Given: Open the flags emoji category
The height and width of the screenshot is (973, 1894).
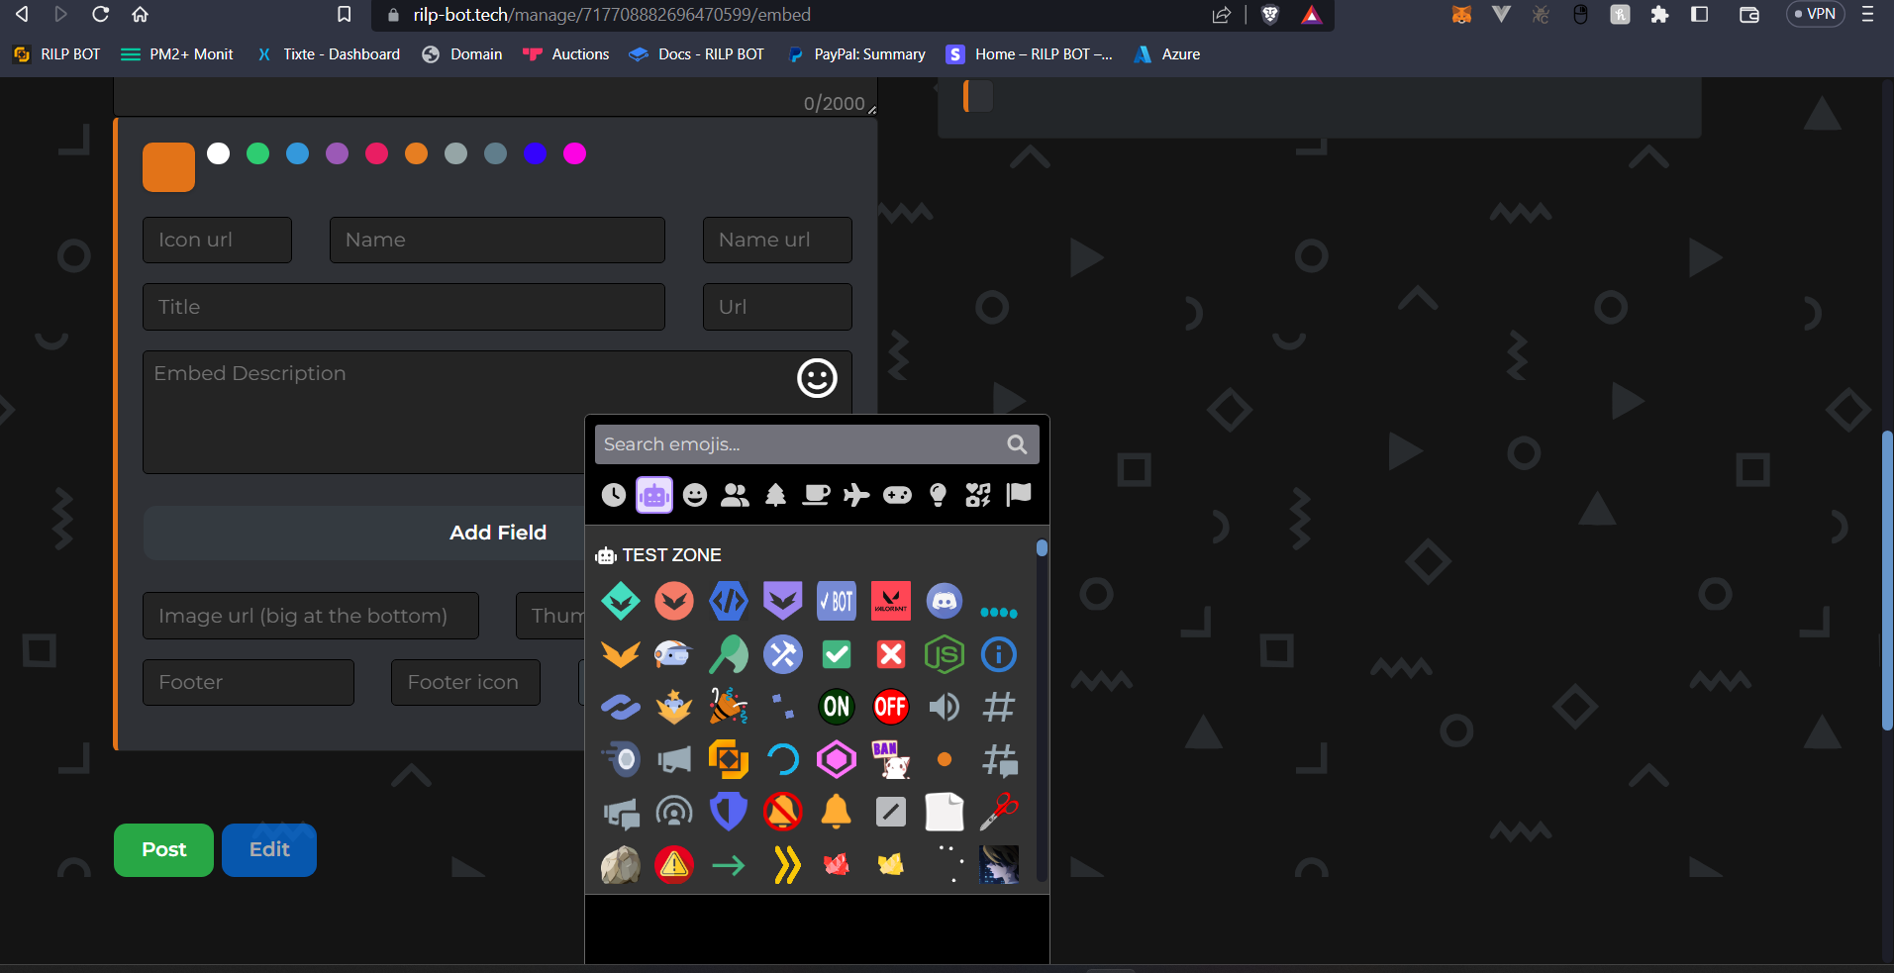Looking at the screenshot, I should point(1018,495).
